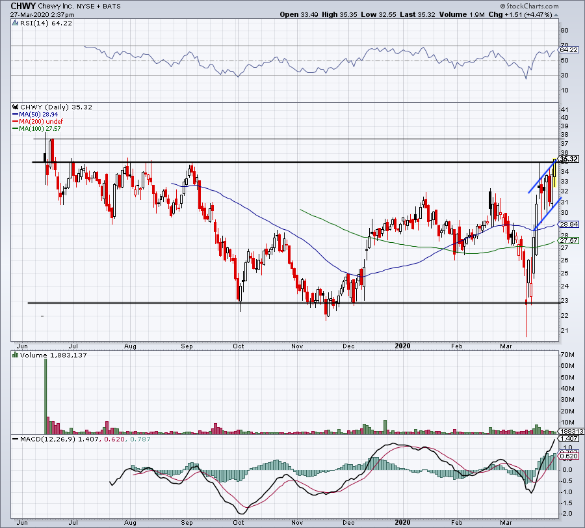The width and height of the screenshot is (585, 528).
Task: Click the 90 level on RSI axis
Action: tap(564, 31)
